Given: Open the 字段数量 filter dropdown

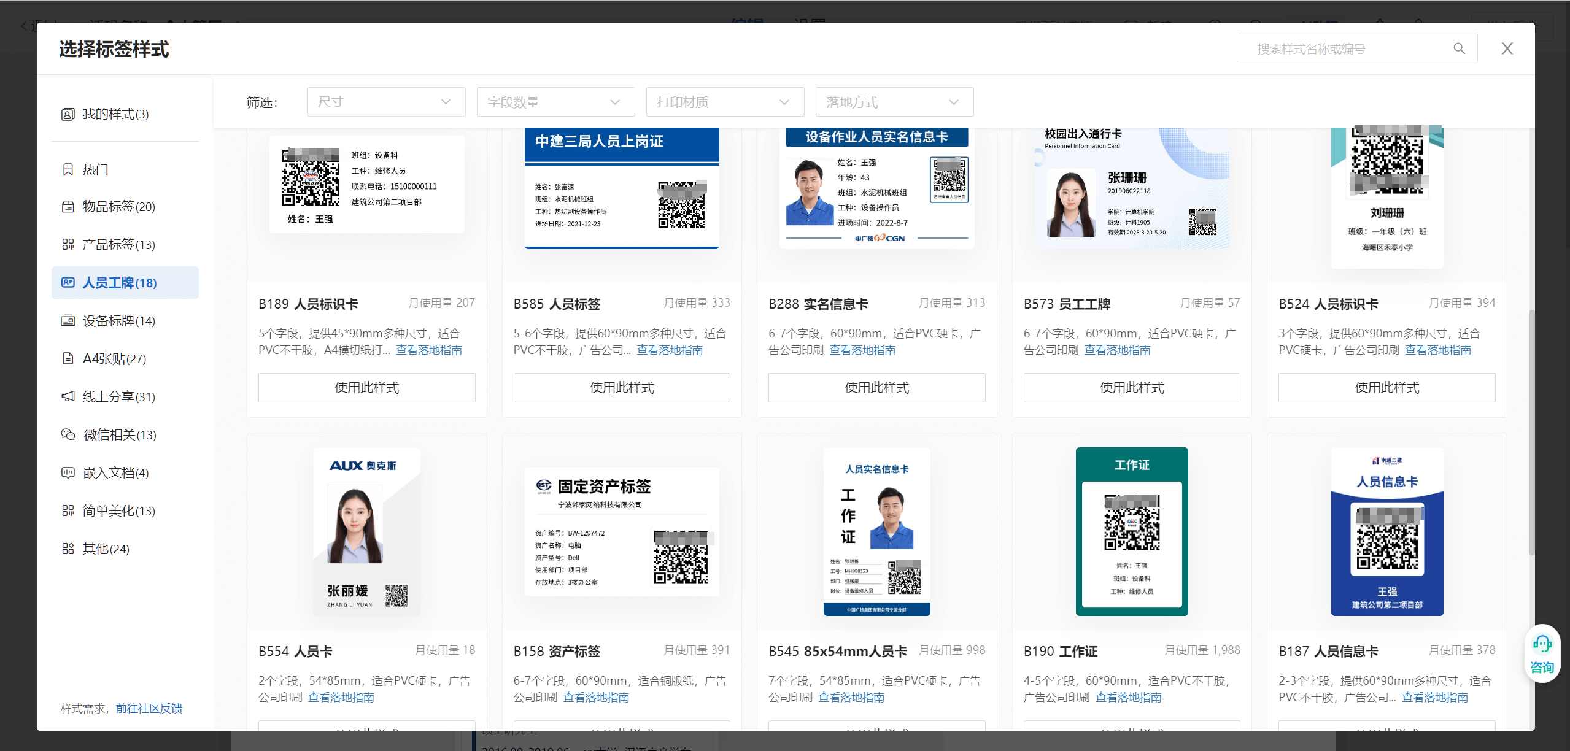Looking at the screenshot, I should 555,102.
